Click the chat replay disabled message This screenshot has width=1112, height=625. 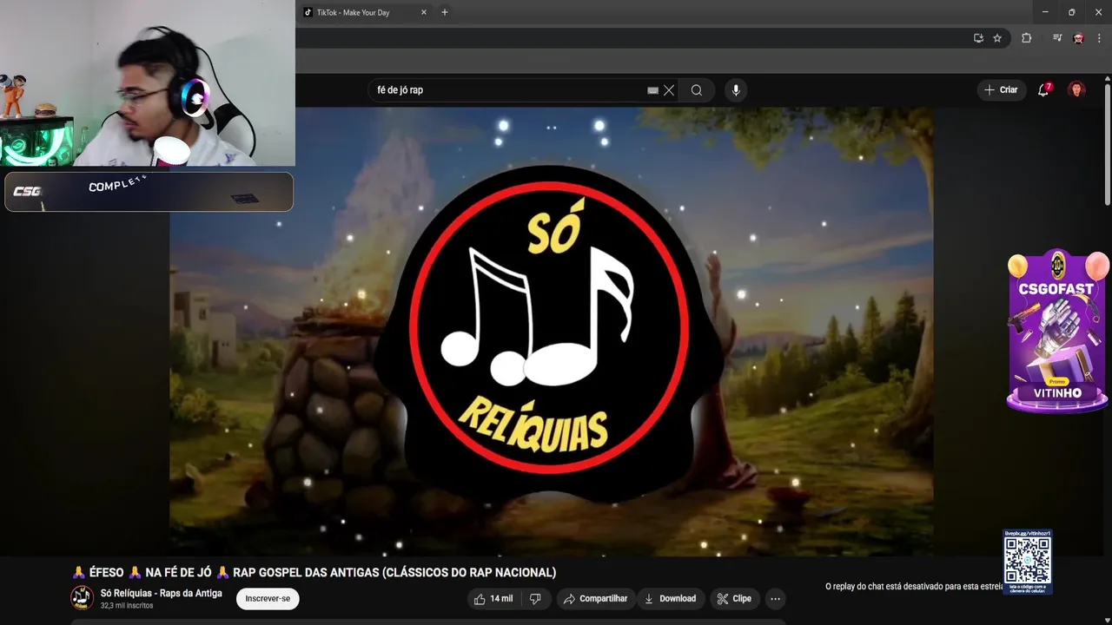[x=914, y=587]
